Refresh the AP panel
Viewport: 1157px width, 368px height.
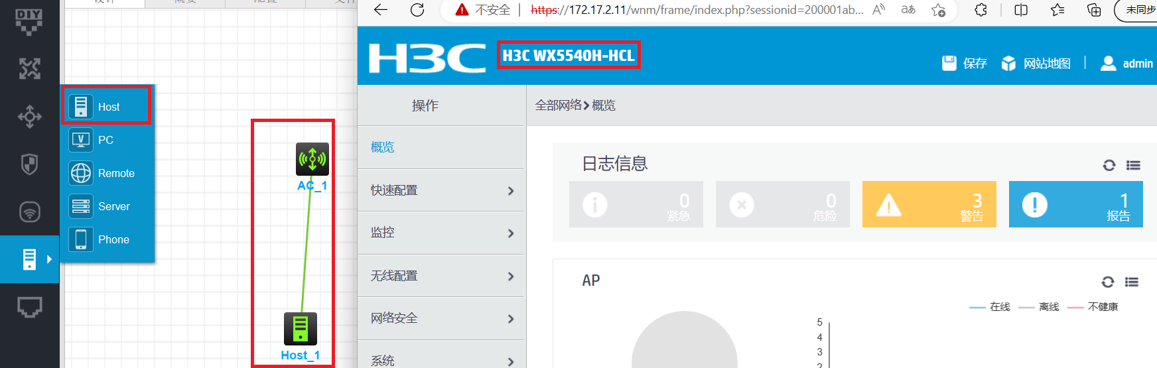click(x=1107, y=282)
